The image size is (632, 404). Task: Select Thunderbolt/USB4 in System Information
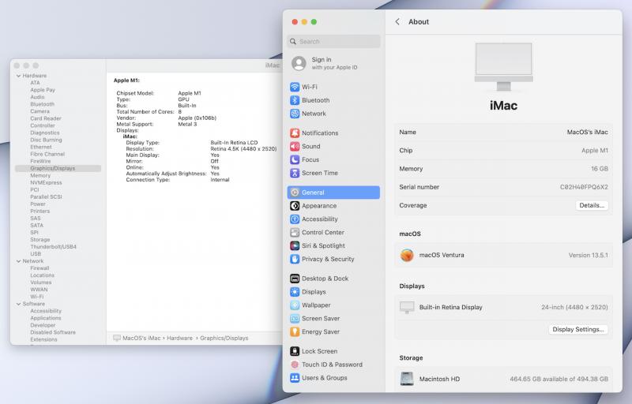coord(53,247)
